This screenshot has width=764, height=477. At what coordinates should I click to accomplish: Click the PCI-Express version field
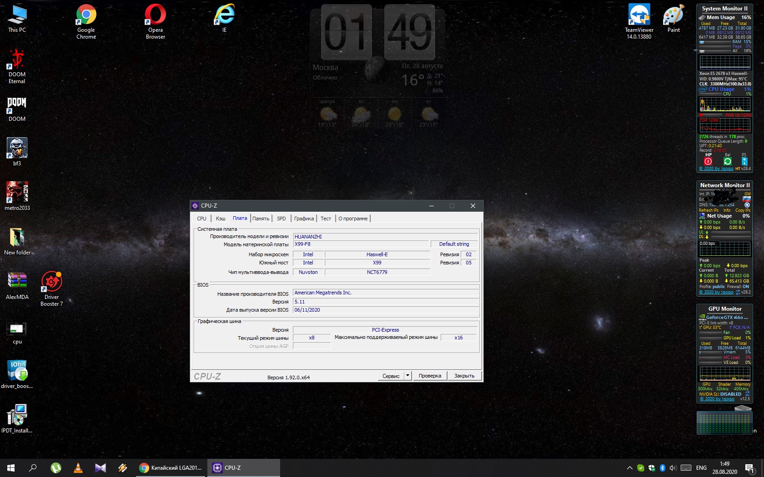point(385,330)
